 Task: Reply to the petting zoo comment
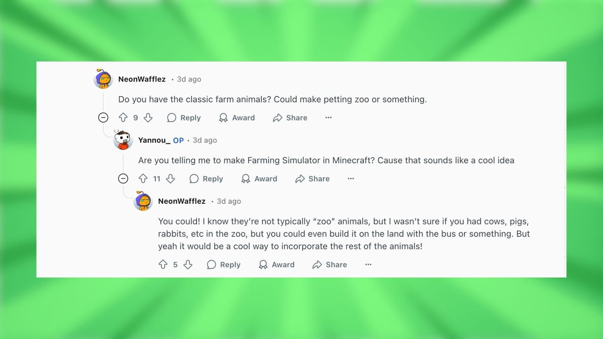click(x=183, y=117)
